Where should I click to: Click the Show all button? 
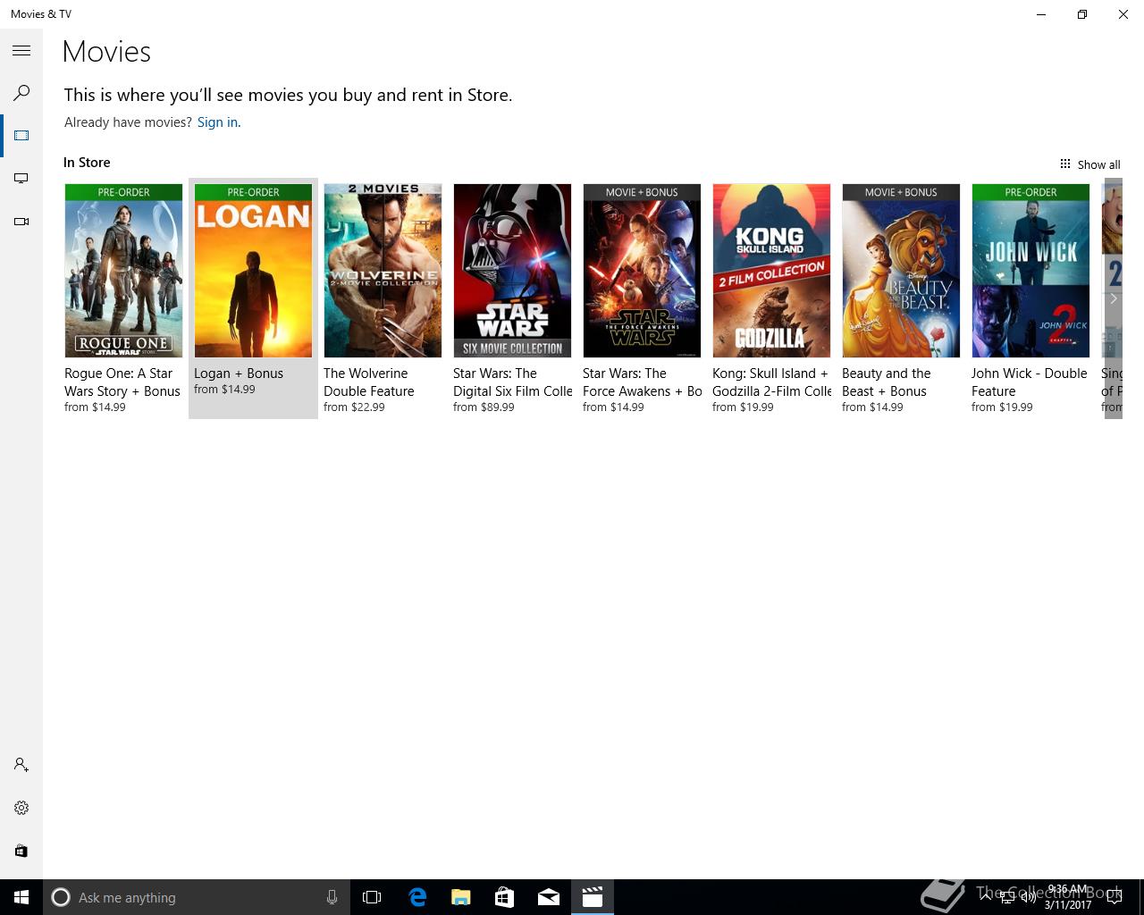coord(1089,164)
